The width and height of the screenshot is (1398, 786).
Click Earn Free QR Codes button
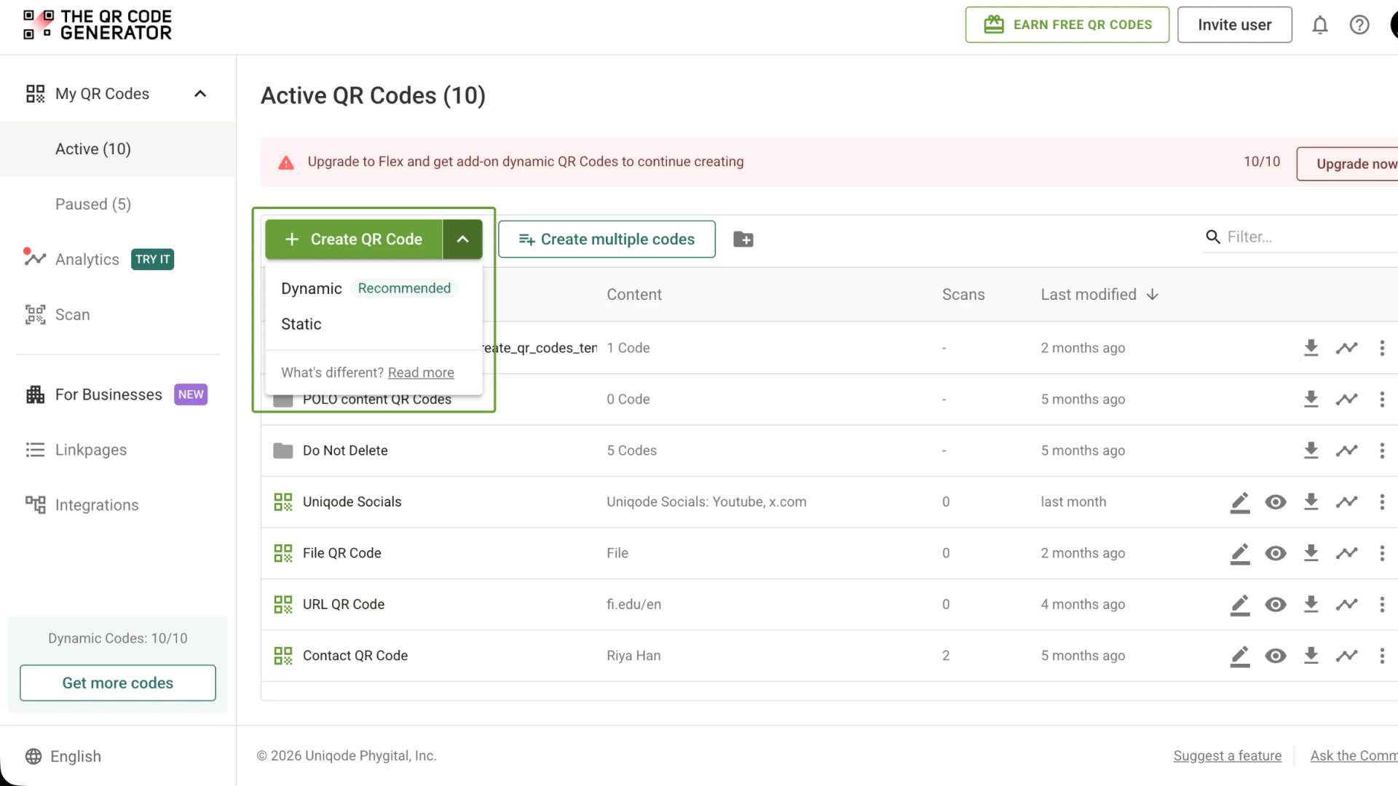[1067, 25]
